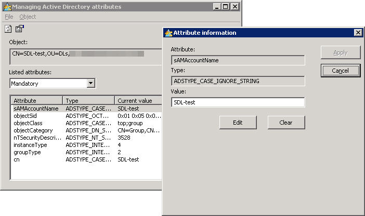The height and width of the screenshot is (216, 365).
Task: Click the 3528 value cell
Action: coord(124,138)
